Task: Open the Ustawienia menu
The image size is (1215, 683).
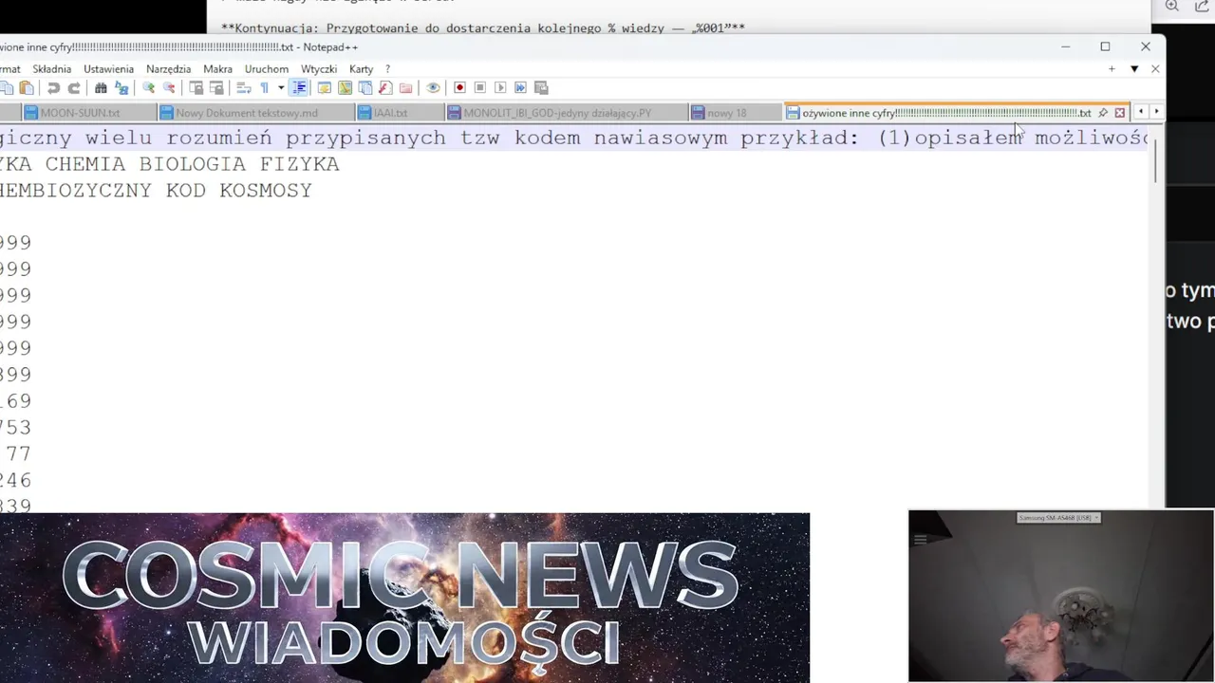Action: [x=109, y=69]
